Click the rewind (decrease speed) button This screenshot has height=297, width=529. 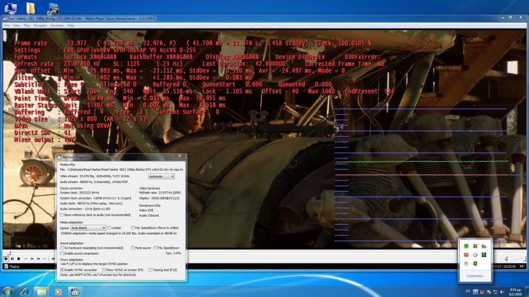[x=32, y=259]
